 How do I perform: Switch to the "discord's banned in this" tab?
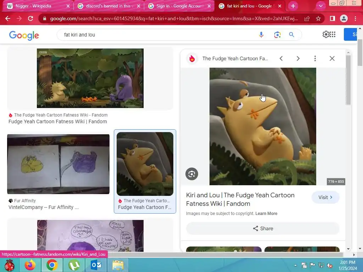point(108,6)
